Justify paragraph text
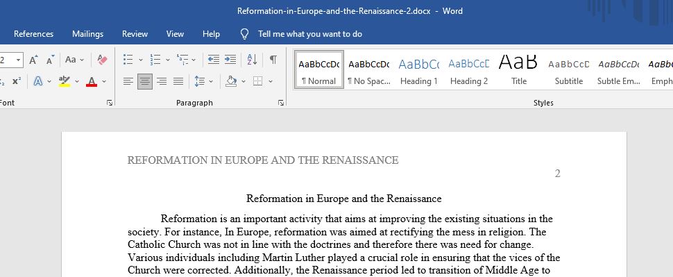Viewport: 673px width, 277px height. [178, 81]
